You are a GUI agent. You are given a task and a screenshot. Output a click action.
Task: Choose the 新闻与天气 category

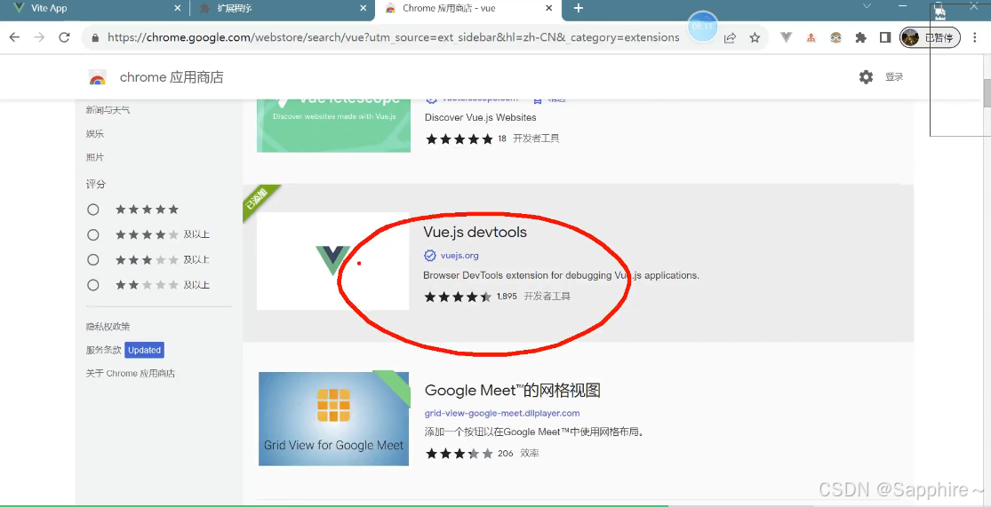108,110
